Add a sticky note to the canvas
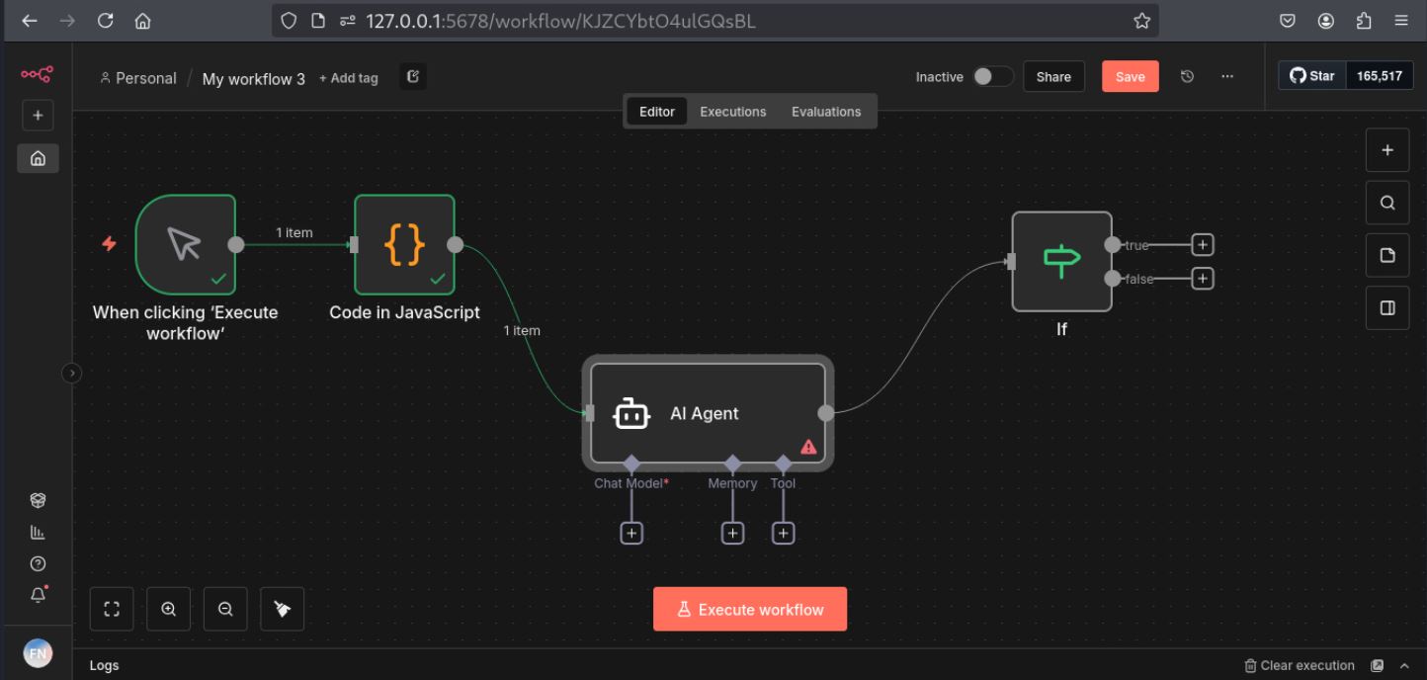This screenshot has height=680, width=1427. [x=1387, y=254]
